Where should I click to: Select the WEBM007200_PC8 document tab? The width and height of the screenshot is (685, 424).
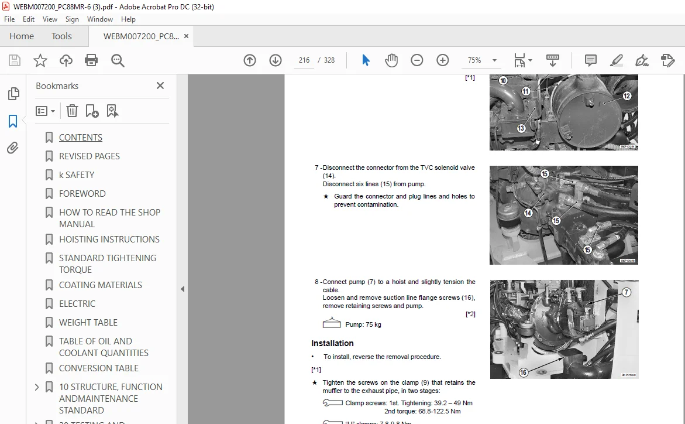(141, 36)
